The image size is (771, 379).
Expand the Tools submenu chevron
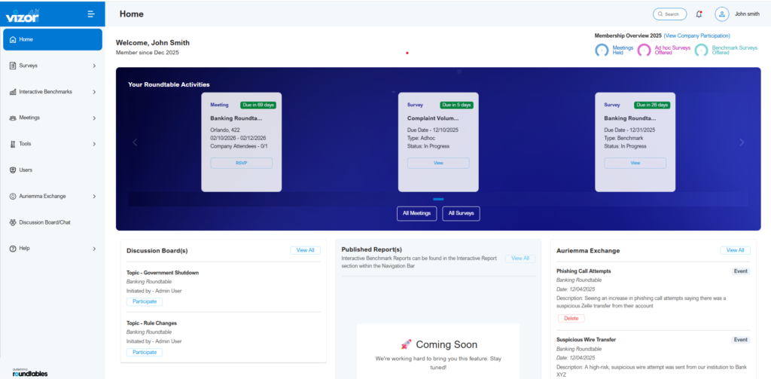click(94, 144)
